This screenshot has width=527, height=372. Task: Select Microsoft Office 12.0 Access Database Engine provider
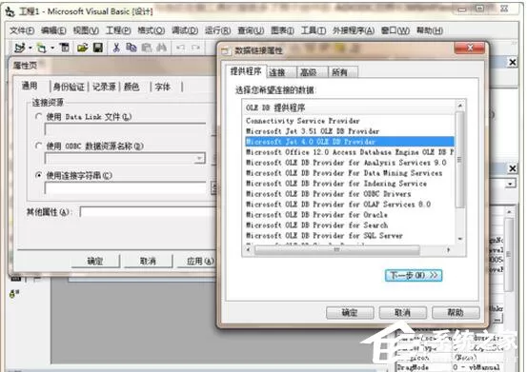pyautogui.click(x=350, y=152)
